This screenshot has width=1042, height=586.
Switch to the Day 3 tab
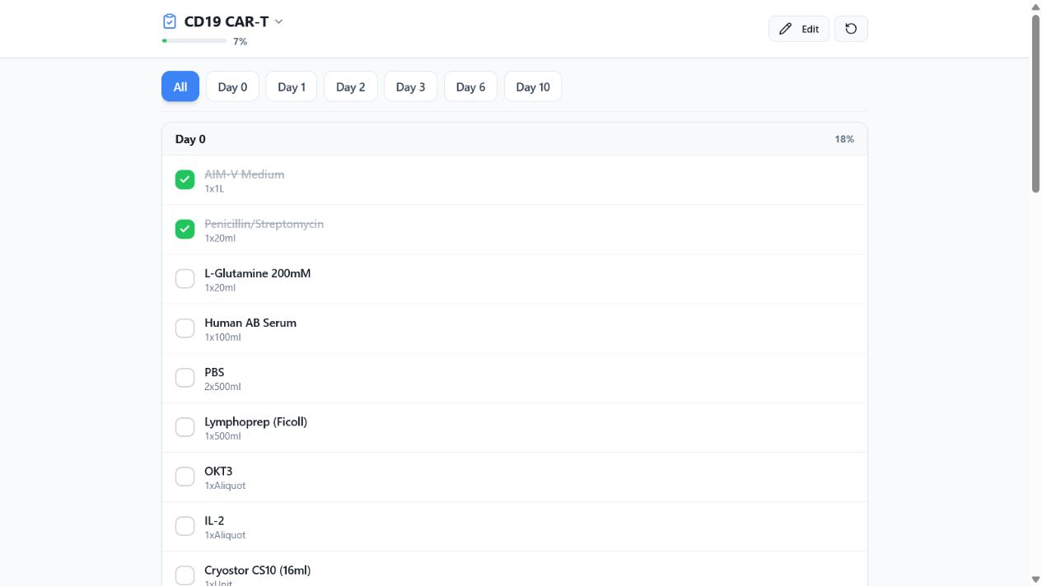click(x=411, y=86)
